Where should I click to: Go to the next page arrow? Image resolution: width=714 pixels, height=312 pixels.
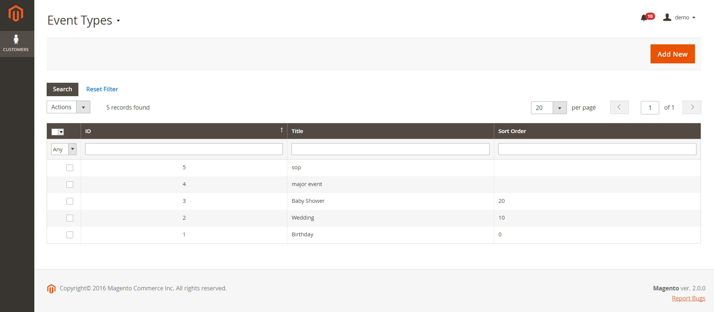point(692,107)
